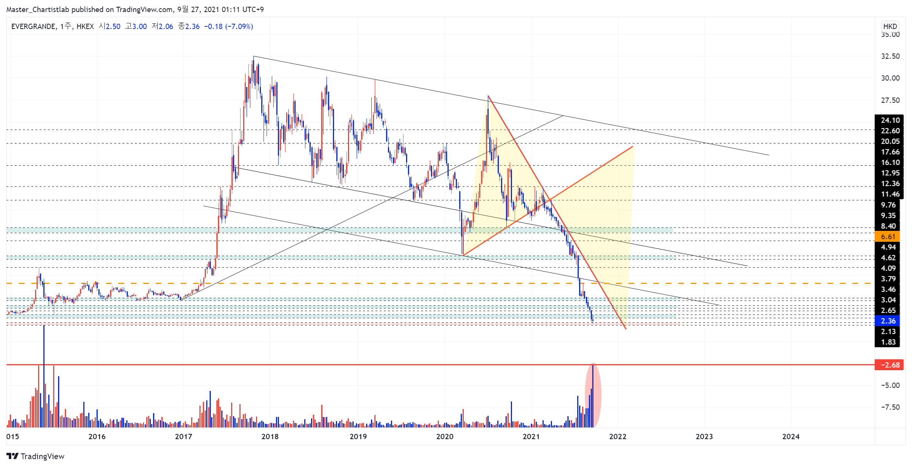
Task: Click the -0.18 (−7.09%) change value
Action: 228,26
